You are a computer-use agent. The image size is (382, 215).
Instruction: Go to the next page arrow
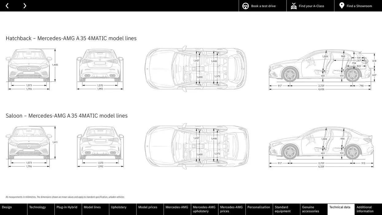pyautogui.click(x=25, y=6)
